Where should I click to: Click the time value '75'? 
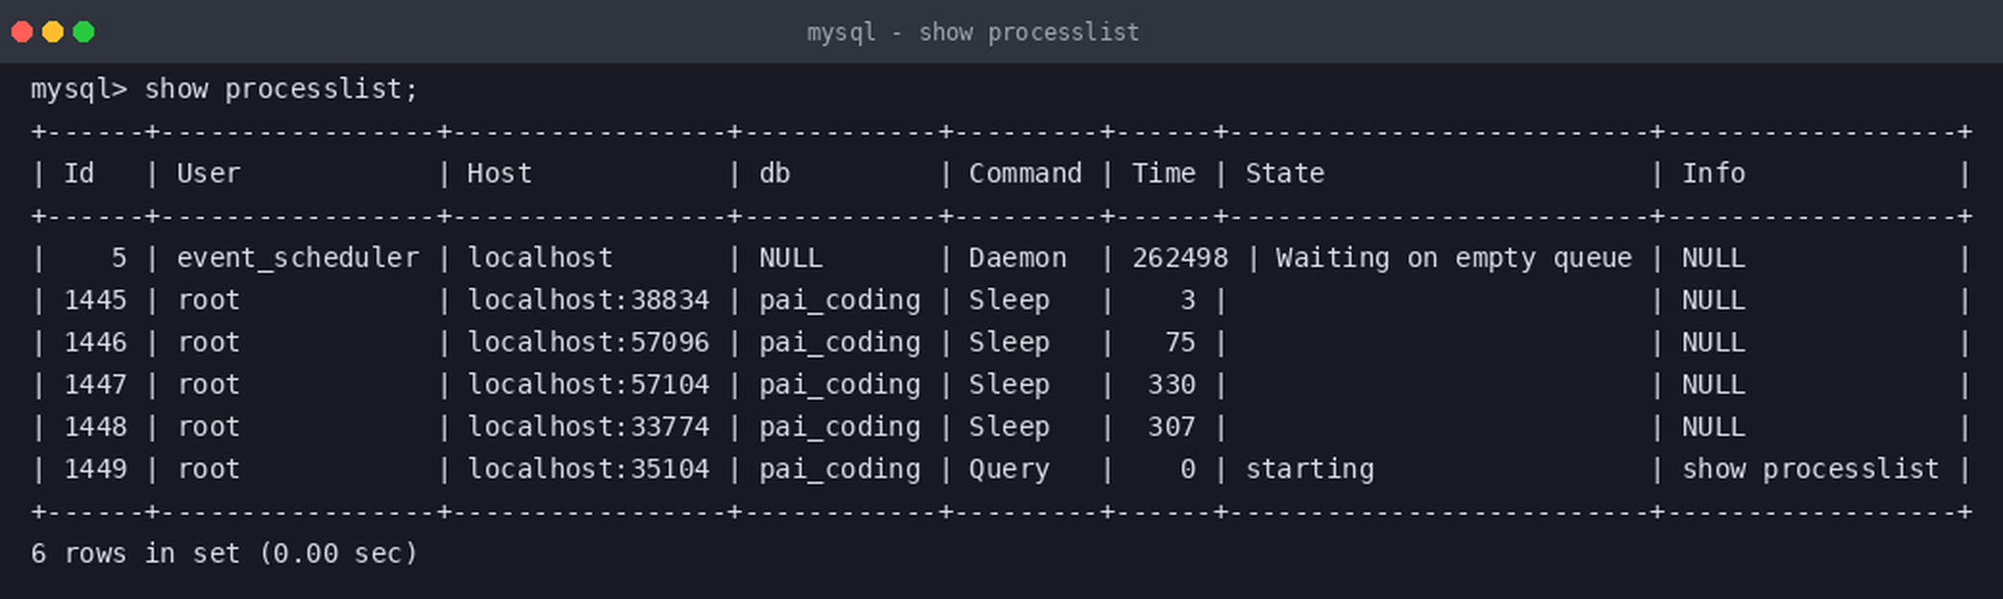coord(1179,343)
